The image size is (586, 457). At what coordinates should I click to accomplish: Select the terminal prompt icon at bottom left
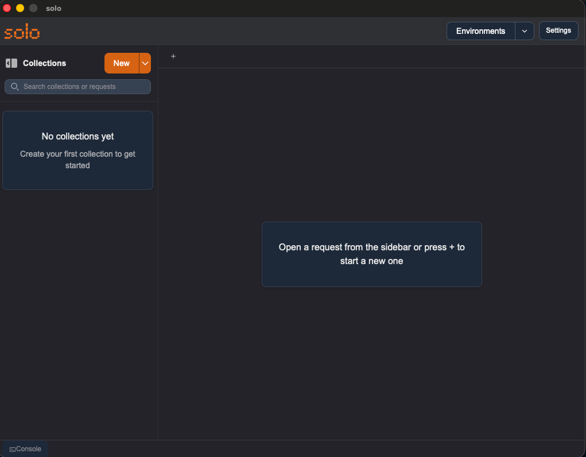(x=12, y=448)
